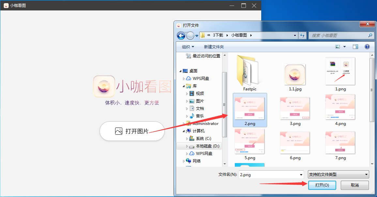
Task: Close the 打开文件 dialog
Action: click(367, 24)
